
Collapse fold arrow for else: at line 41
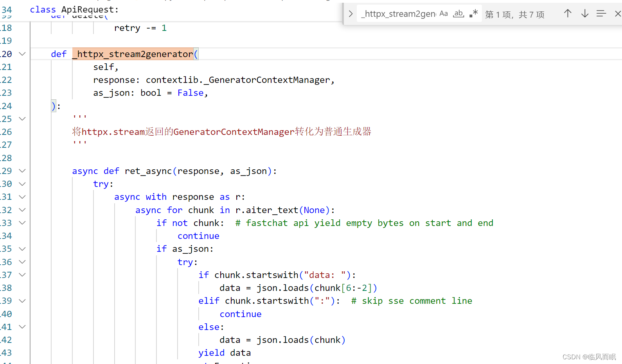click(x=22, y=327)
